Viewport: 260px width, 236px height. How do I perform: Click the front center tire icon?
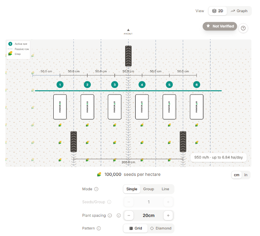coord(128,56)
